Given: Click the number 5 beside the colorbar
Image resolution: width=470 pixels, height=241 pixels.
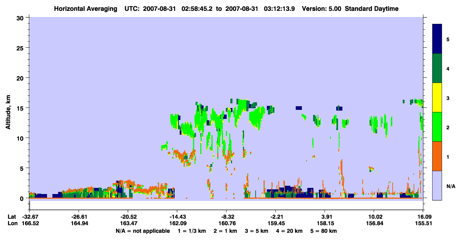Looking at the screenshot, I should [x=448, y=39].
